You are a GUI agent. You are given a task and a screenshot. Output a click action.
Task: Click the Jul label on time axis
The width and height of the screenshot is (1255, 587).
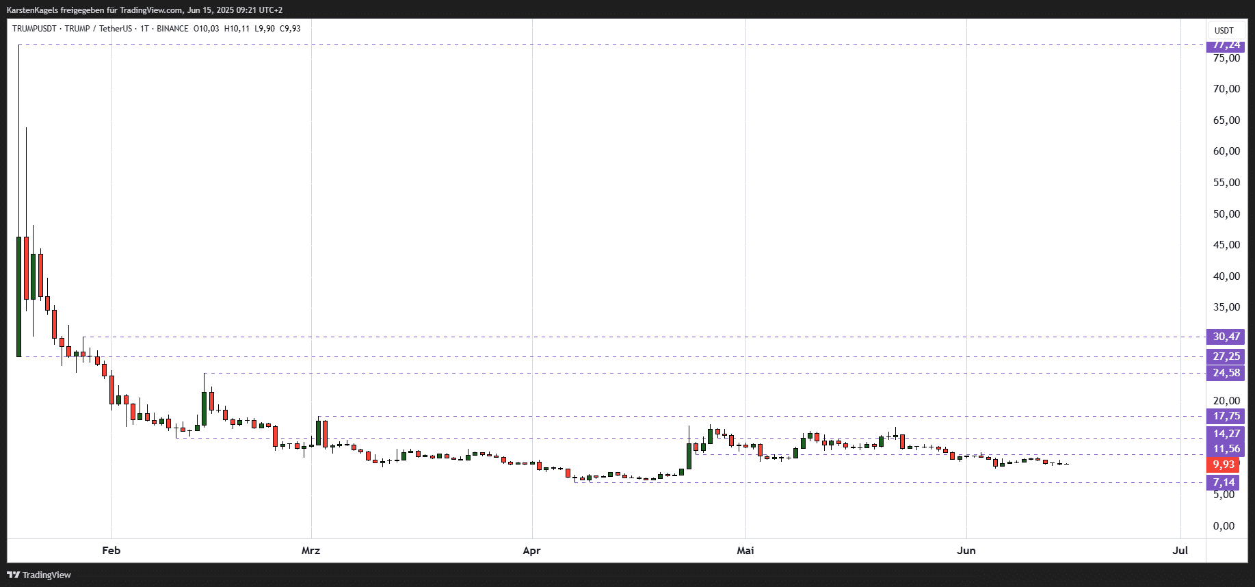(1180, 551)
